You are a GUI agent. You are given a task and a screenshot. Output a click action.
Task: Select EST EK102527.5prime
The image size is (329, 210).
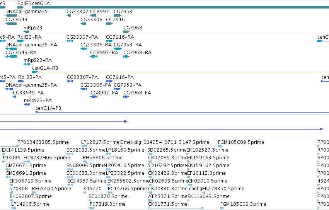[188, 154]
